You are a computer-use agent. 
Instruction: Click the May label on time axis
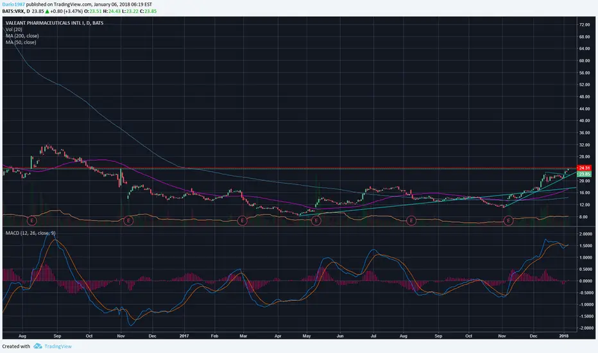coord(307,336)
